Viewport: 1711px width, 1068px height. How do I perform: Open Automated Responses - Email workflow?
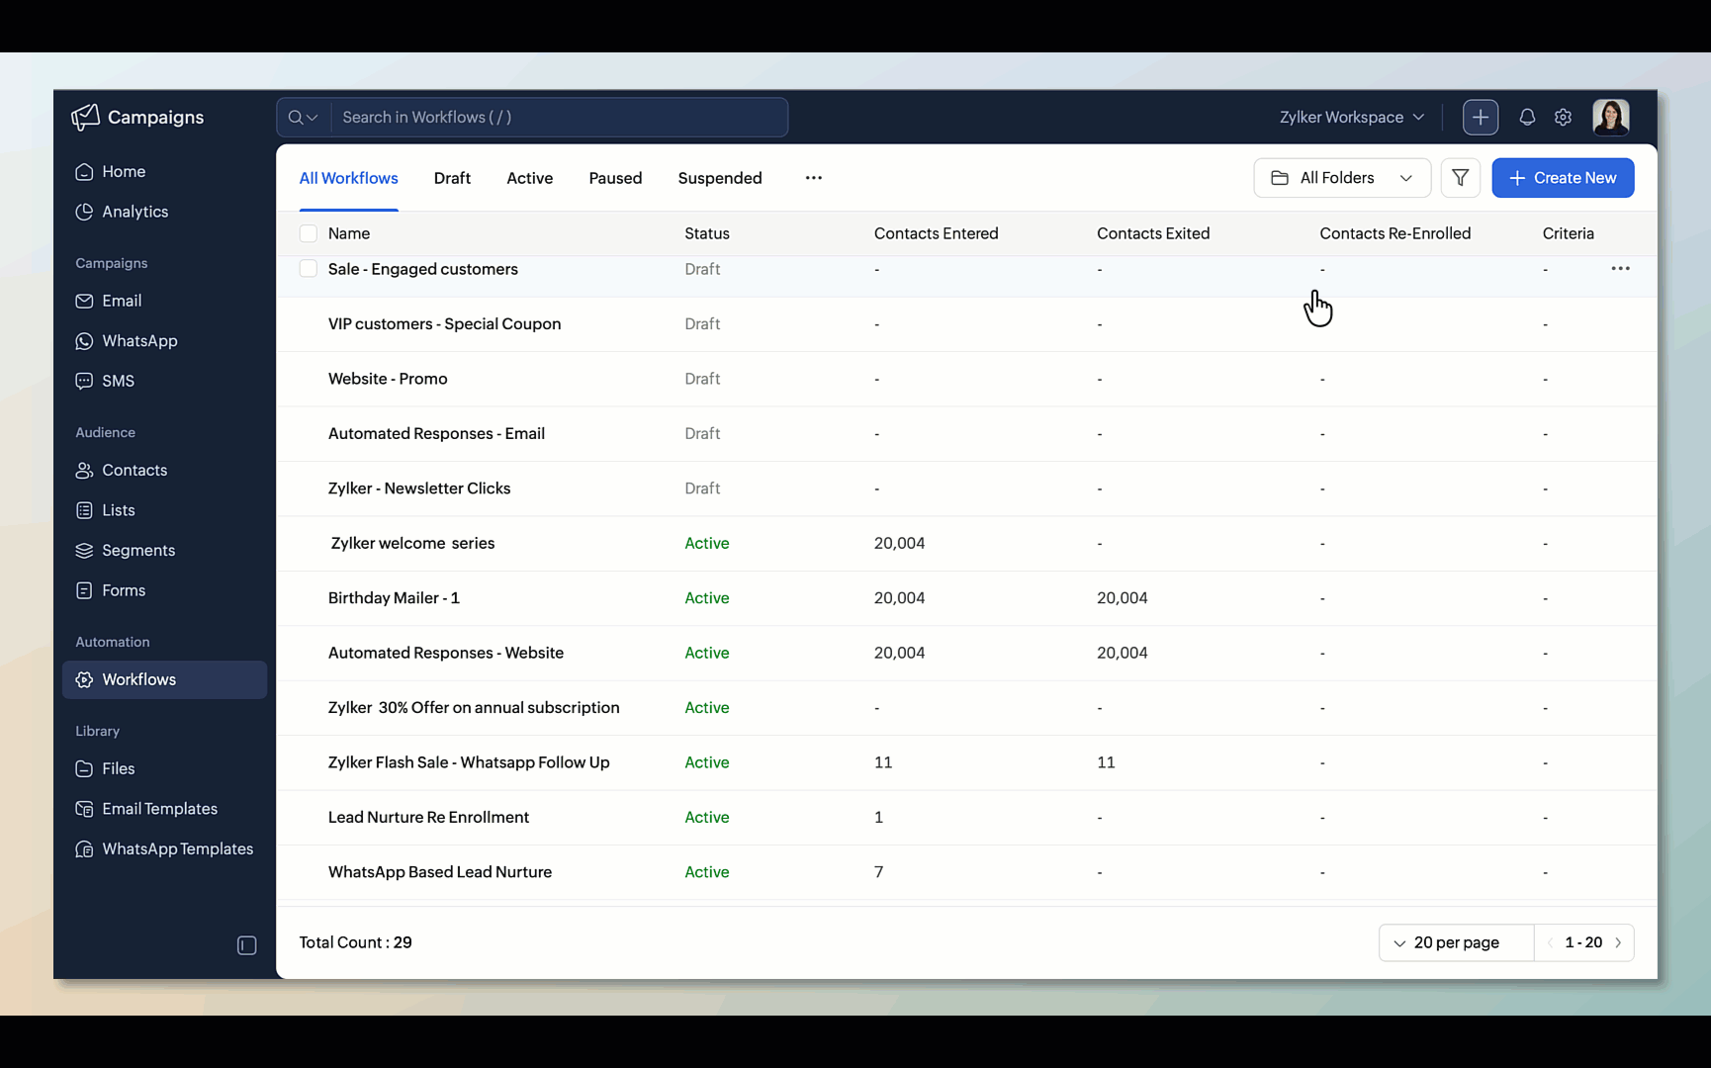tap(436, 433)
